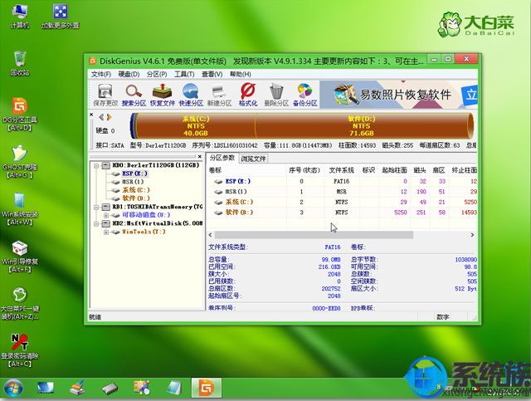Open the 计算机 desktop icon
The width and height of the screenshot is (531, 401).
coord(20,17)
